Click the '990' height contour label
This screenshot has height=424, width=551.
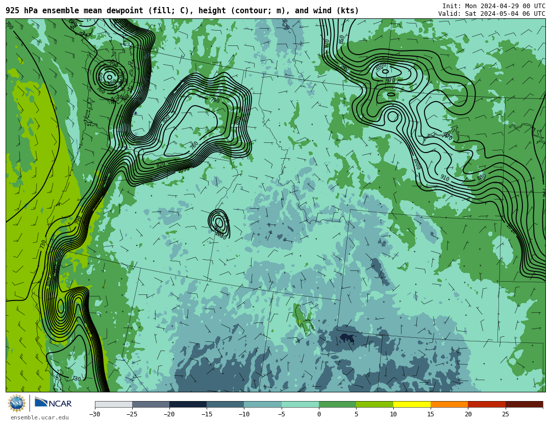click(345, 67)
